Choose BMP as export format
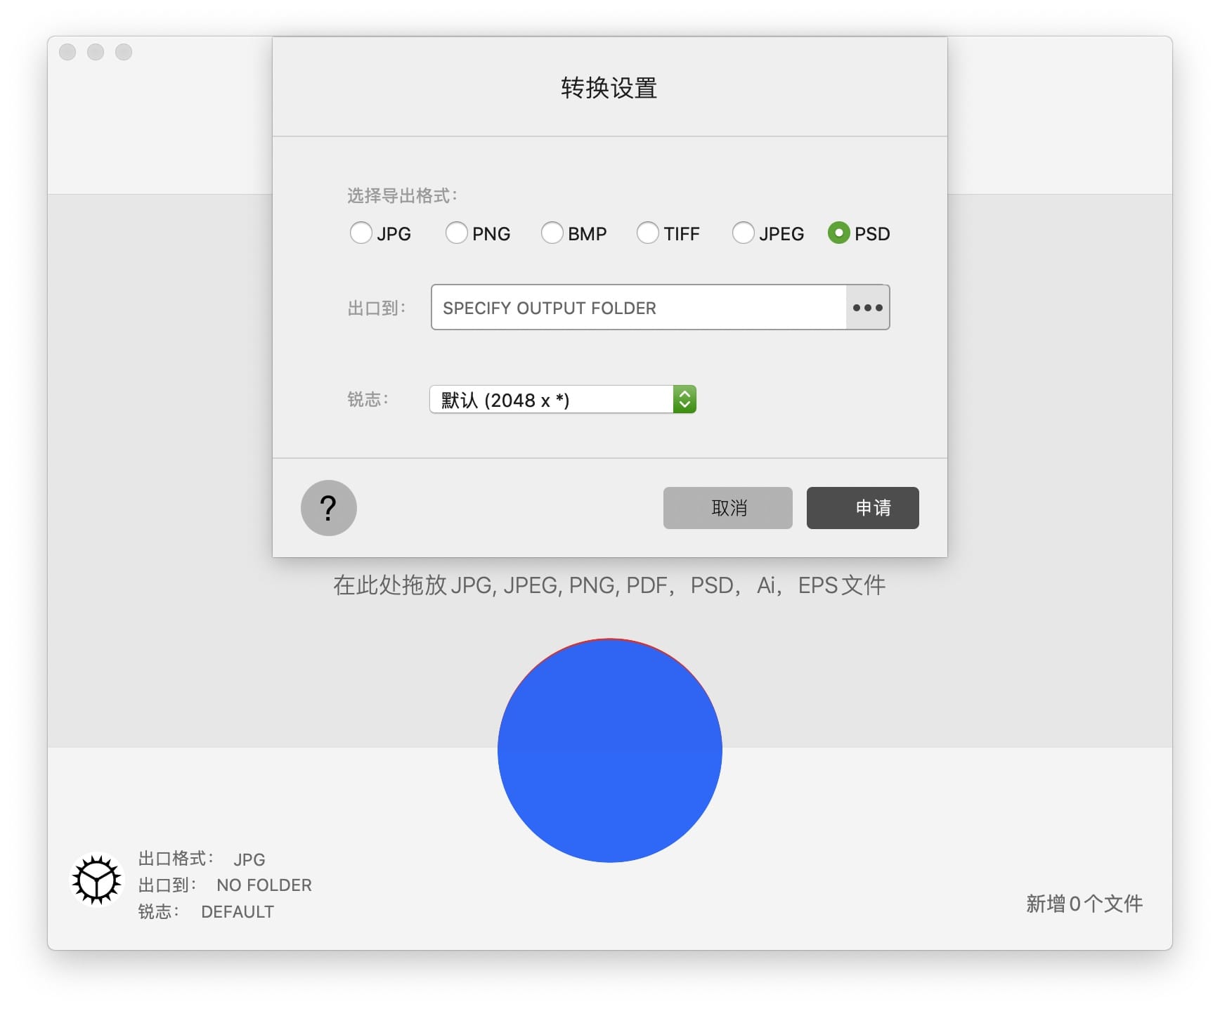The image size is (1220, 1009). click(x=552, y=233)
